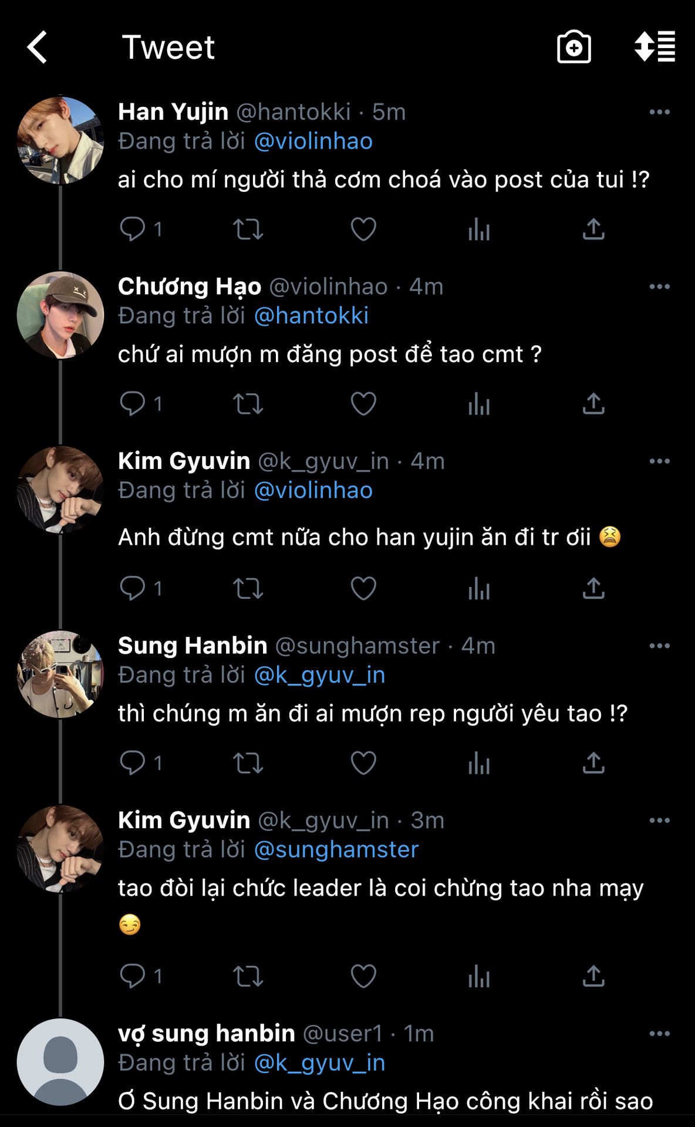Open the @hantokki mention in Chương Hạo's reply
695x1127 pixels.
311,316
